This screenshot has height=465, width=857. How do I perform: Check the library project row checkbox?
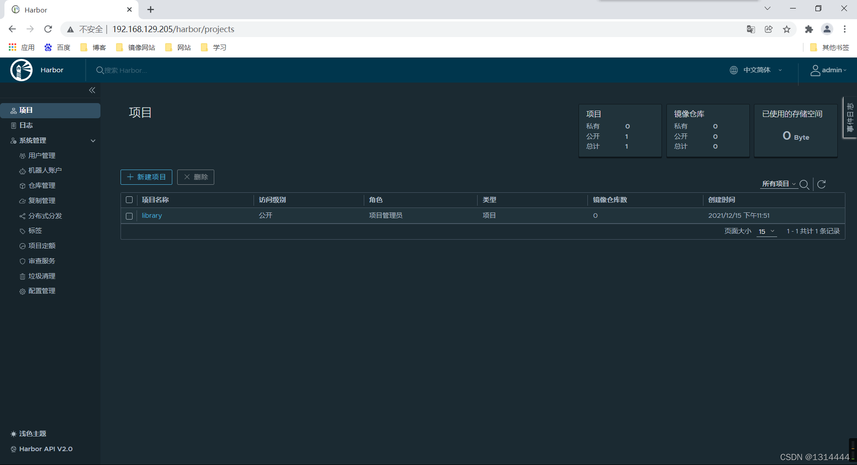coord(129,216)
